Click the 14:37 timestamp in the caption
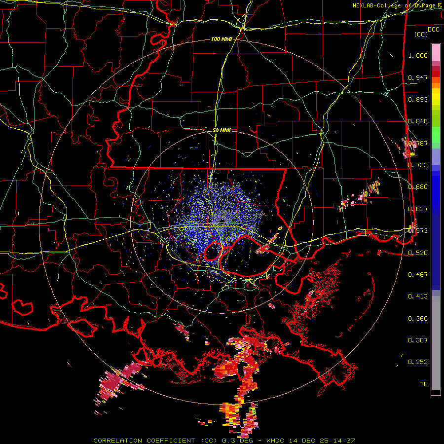 pos(344,441)
